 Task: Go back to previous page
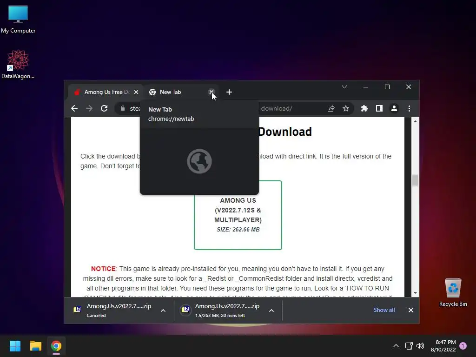(x=74, y=108)
